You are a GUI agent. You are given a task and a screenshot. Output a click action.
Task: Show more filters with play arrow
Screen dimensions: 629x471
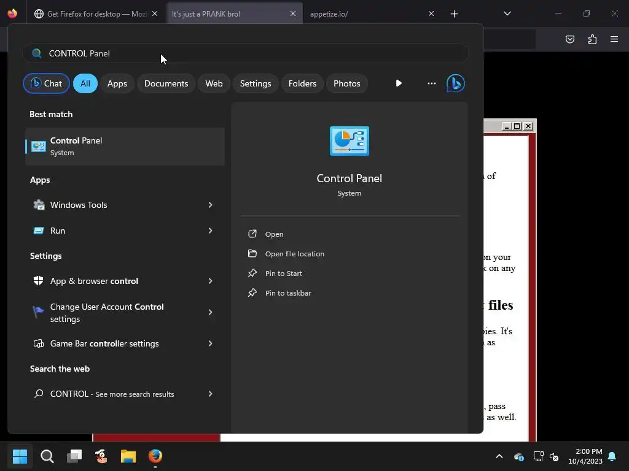click(398, 83)
